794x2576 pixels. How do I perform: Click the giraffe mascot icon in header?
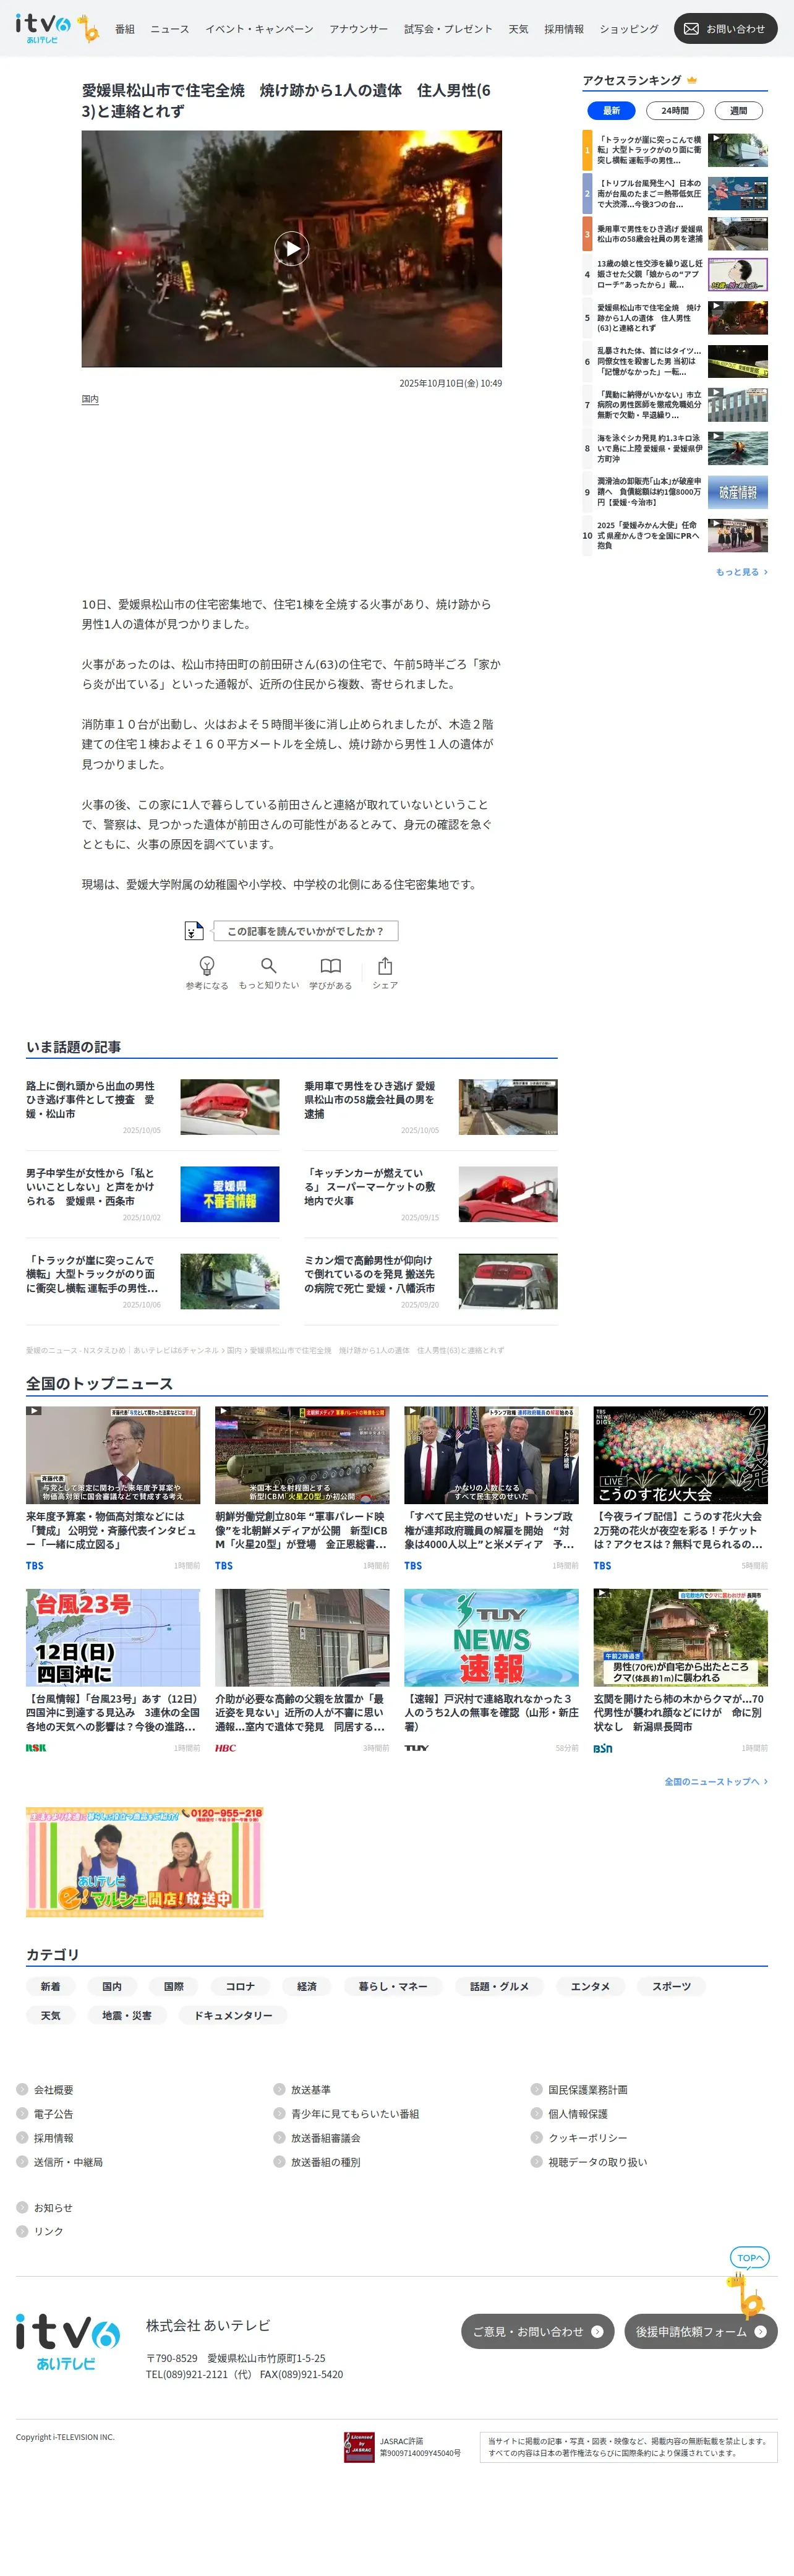click(89, 29)
